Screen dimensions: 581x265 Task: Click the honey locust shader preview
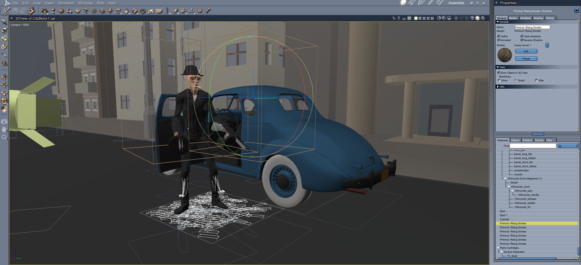[x=505, y=55]
